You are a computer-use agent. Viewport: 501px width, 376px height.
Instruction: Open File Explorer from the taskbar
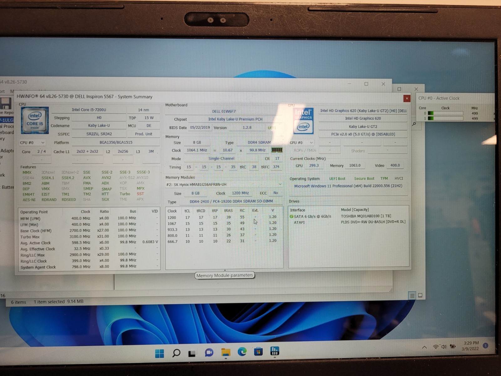(225, 352)
